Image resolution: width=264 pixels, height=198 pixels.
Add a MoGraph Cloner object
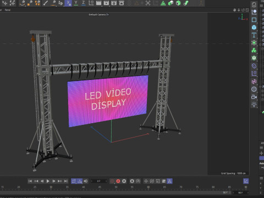pos(254,51)
